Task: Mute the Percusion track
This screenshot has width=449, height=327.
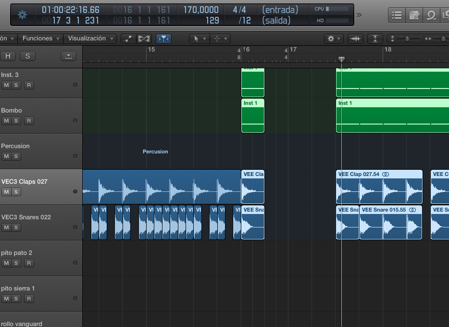Action: point(6,156)
